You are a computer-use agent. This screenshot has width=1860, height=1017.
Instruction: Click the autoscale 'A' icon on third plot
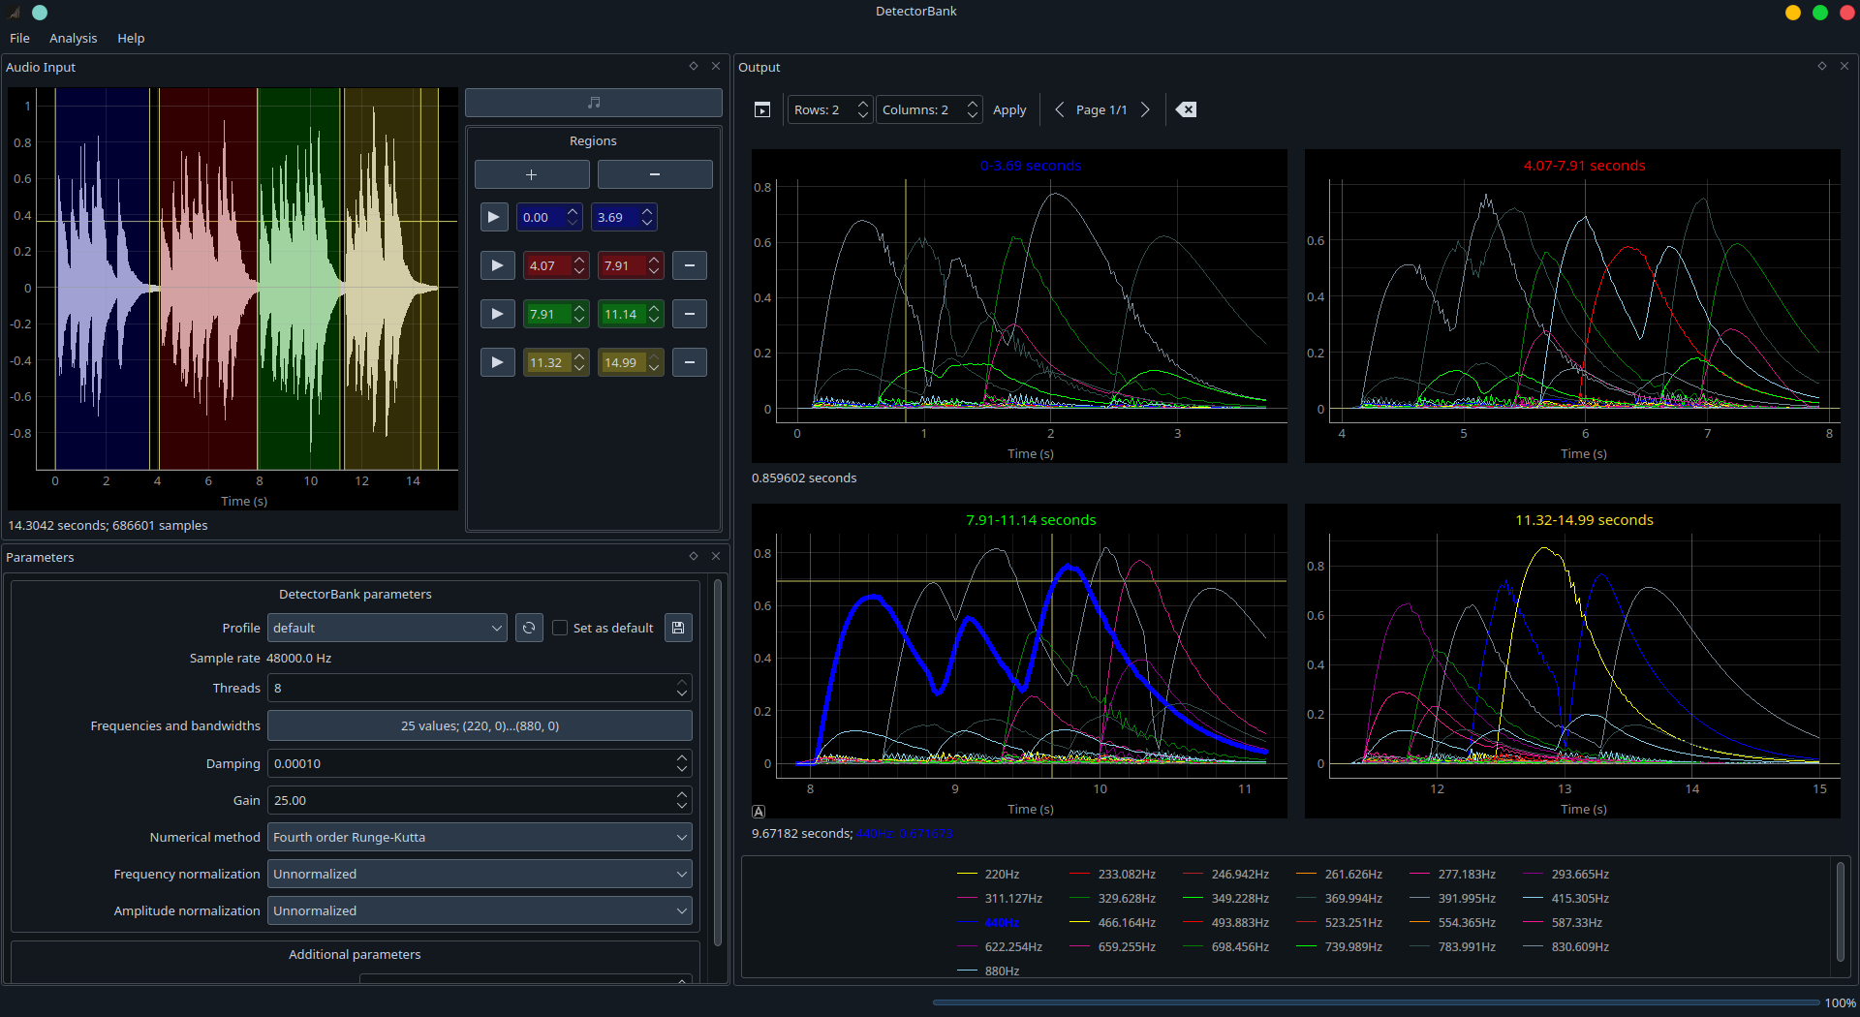click(x=759, y=812)
